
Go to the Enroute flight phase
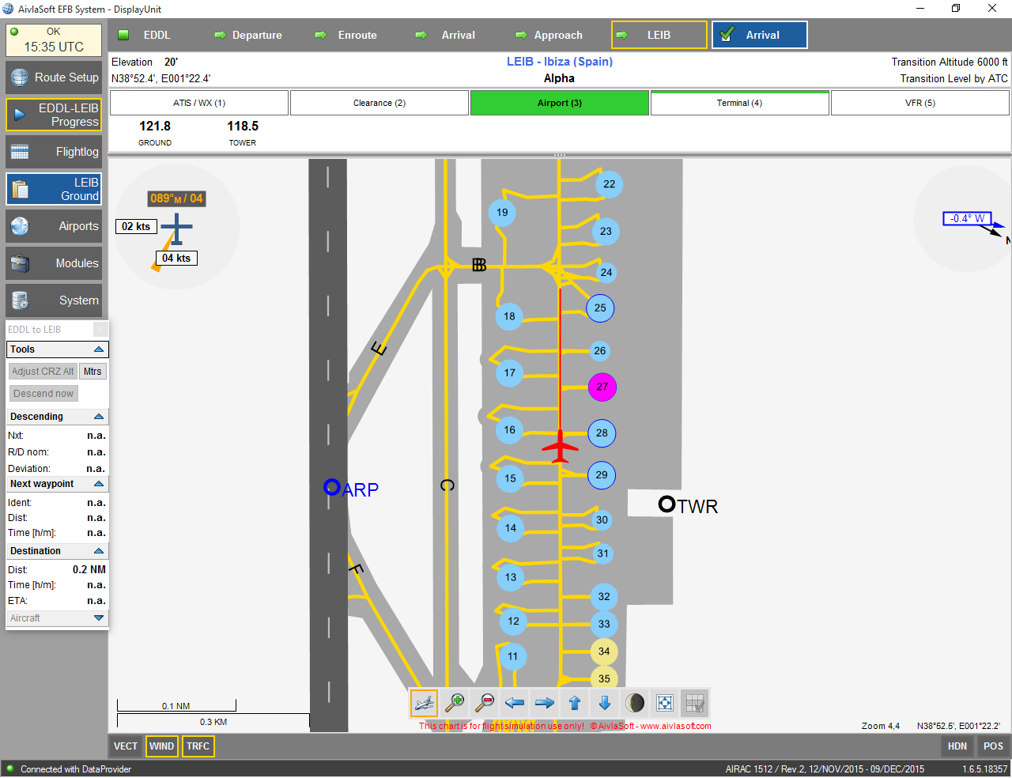346,35
